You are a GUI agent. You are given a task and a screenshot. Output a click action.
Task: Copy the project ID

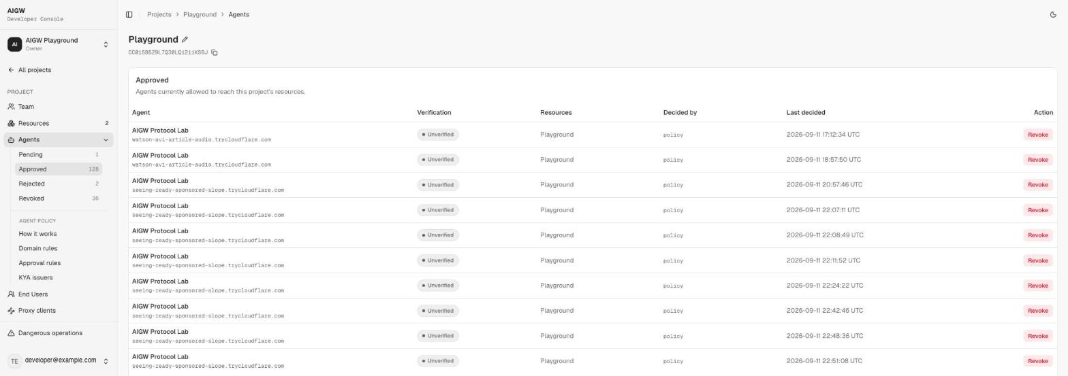pos(214,52)
